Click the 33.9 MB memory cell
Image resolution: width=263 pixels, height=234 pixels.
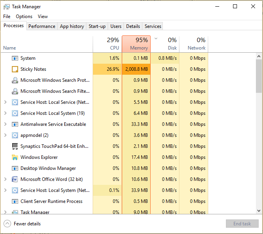pos(136,190)
